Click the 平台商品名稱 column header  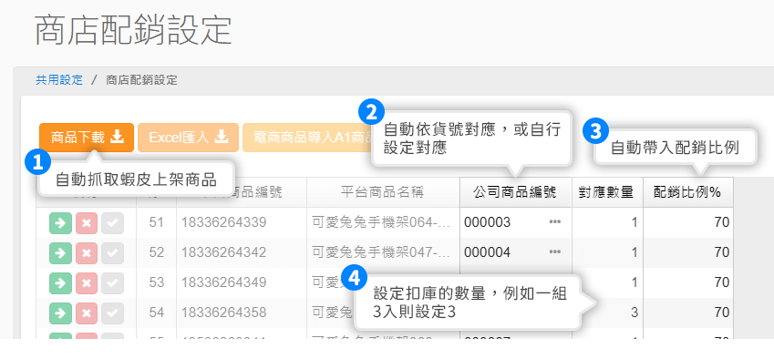pyautogui.click(x=383, y=192)
